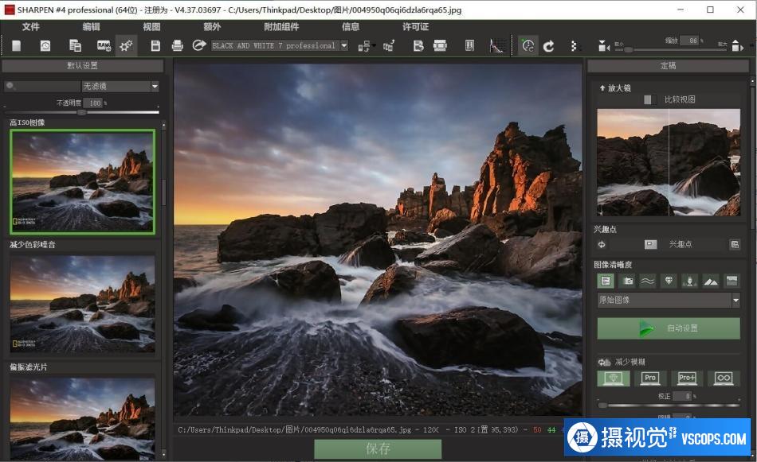
Task: Open the histogram chart icon
Action: (498, 46)
